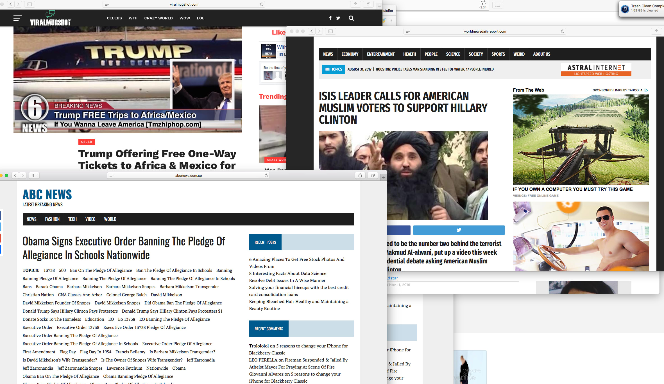Open the FASHION section on ABC News
The width and height of the screenshot is (664, 384).
(52, 219)
